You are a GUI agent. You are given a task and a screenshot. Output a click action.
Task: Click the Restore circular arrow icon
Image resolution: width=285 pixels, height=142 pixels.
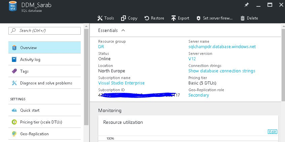click(147, 18)
